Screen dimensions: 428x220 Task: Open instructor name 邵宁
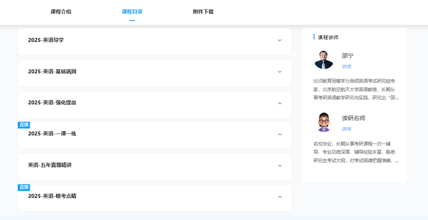(348, 56)
